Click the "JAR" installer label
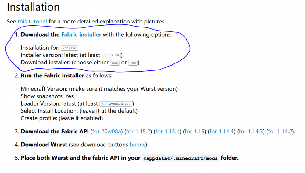The height and width of the screenshot is (173, 305). [x=133, y=63]
